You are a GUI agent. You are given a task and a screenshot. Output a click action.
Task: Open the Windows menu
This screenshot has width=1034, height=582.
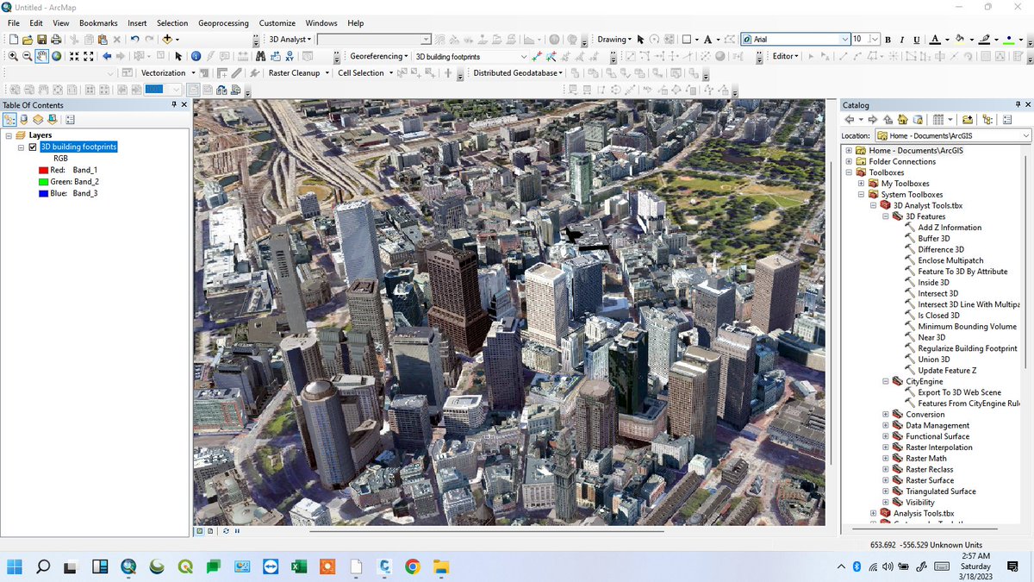click(x=321, y=23)
